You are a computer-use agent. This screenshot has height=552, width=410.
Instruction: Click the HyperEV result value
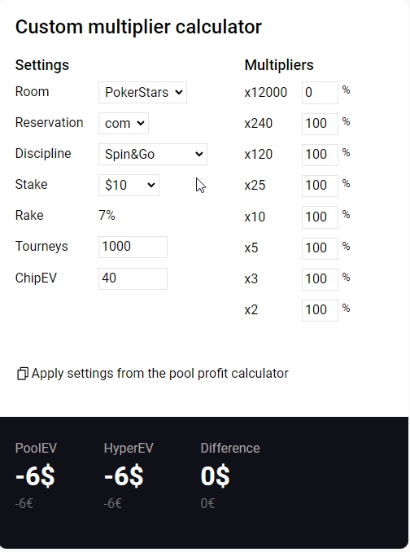(x=124, y=476)
